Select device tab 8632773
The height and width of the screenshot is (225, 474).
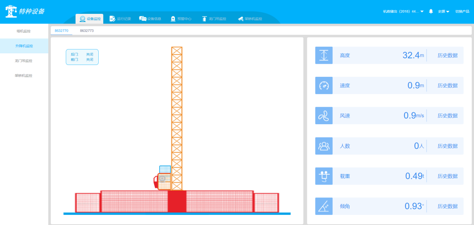point(87,31)
